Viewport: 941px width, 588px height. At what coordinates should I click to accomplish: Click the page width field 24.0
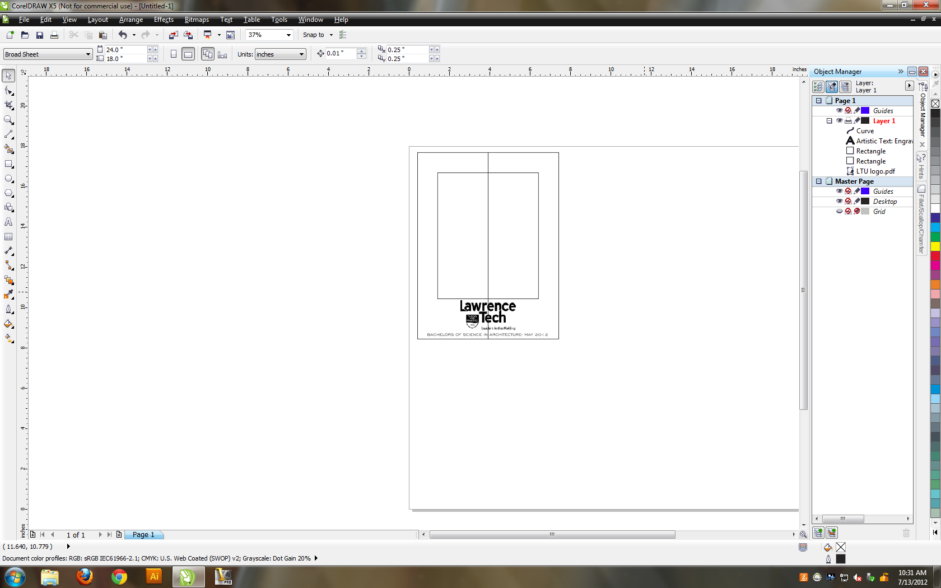pos(126,50)
